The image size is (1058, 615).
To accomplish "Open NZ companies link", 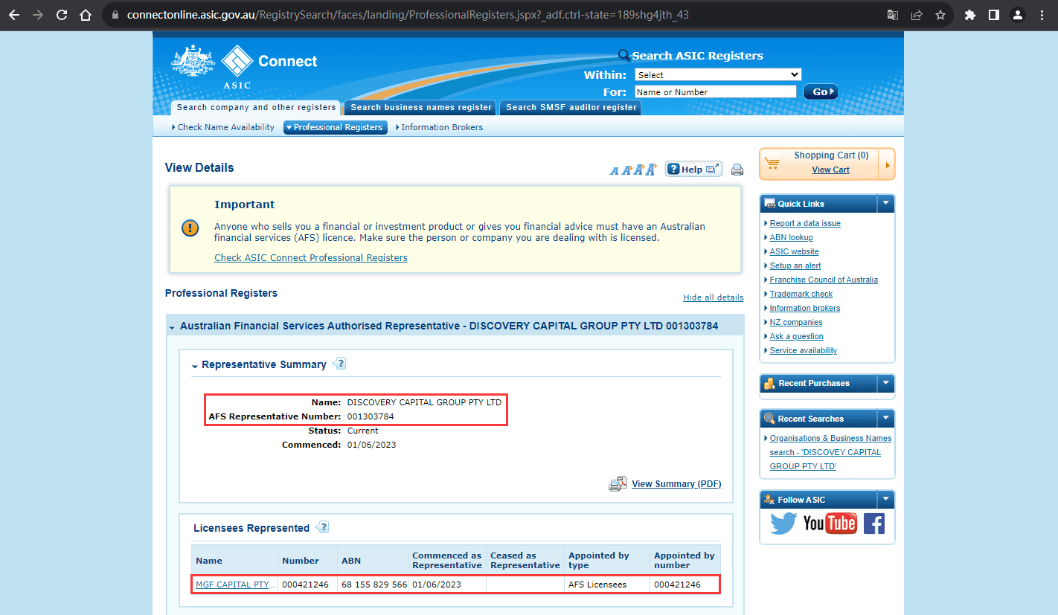I will coord(796,322).
